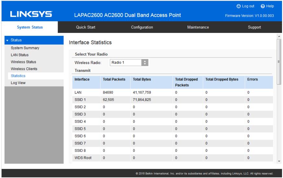Open the Support tab
Screen dimensions: 283x178
tap(254, 27)
